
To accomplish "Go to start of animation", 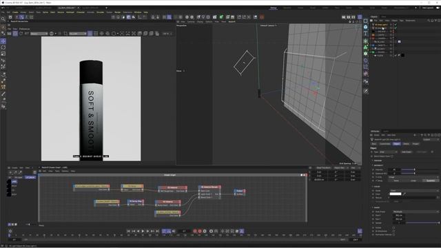I will click(x=128, y=231).
